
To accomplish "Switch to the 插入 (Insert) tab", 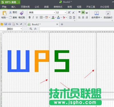I will tap(13, 7).
